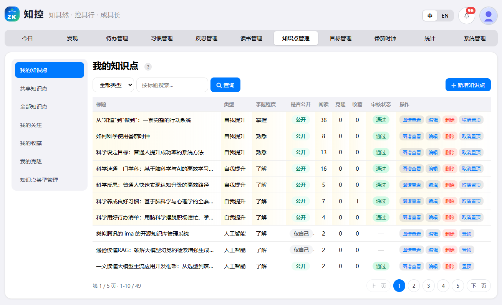
Task: Go to page 1
Action: 399,286
